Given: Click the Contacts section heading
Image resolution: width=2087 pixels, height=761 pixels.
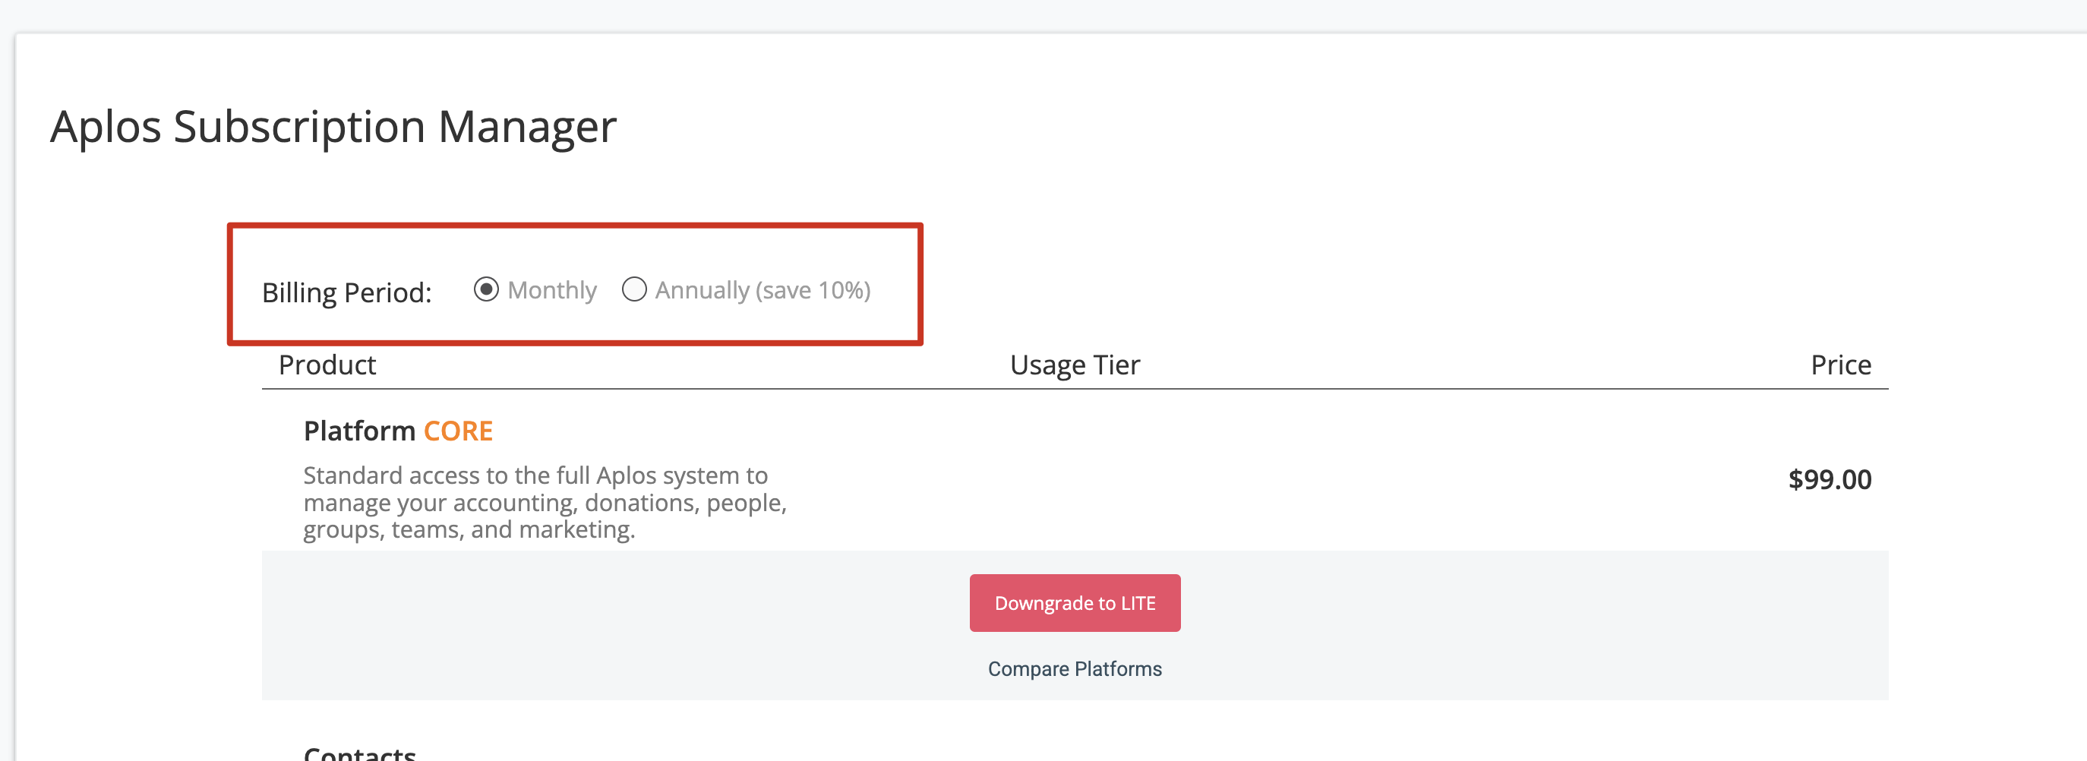Looking at the screenshot, I should tap(359, 753).
